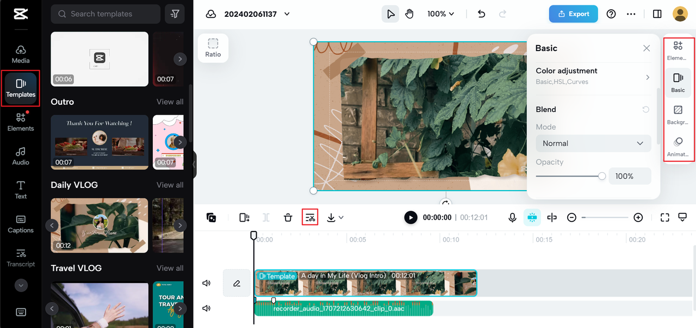Open the template filter options

click(175, 14)
